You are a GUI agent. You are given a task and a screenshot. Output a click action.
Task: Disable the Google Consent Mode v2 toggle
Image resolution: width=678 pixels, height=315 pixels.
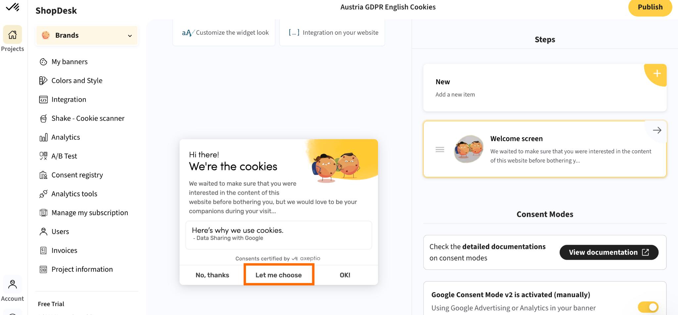coord(648,307)
